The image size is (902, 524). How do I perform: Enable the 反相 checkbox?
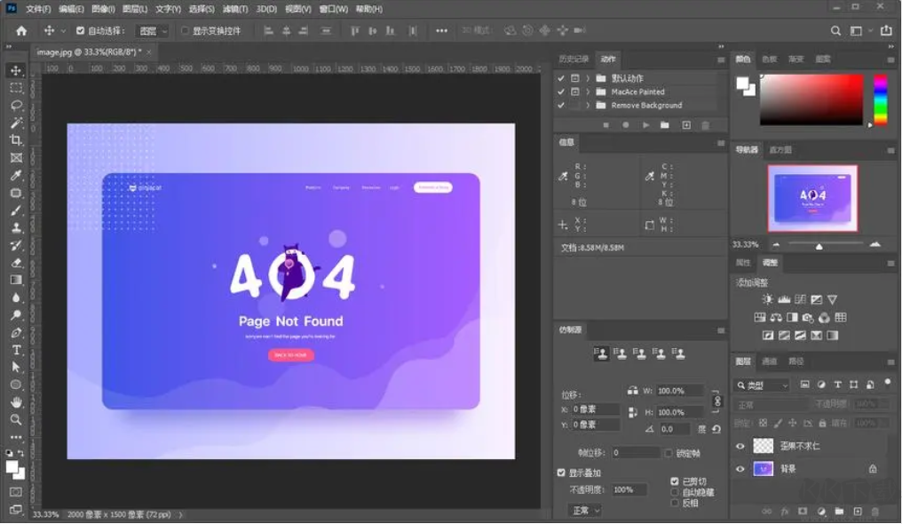tap(675, 502)
